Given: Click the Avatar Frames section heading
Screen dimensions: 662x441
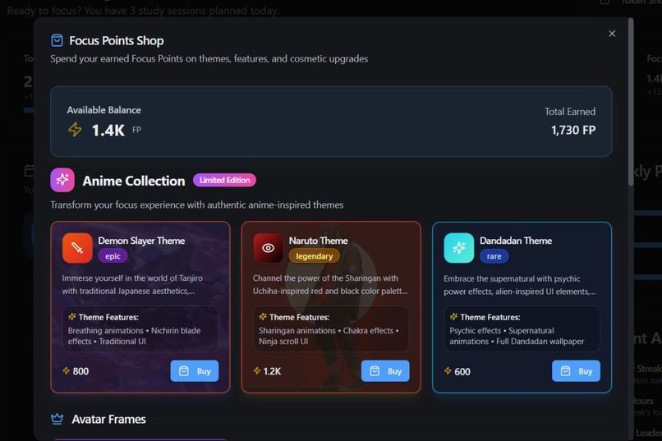Looking at the screenshot, I should [109, 419].
